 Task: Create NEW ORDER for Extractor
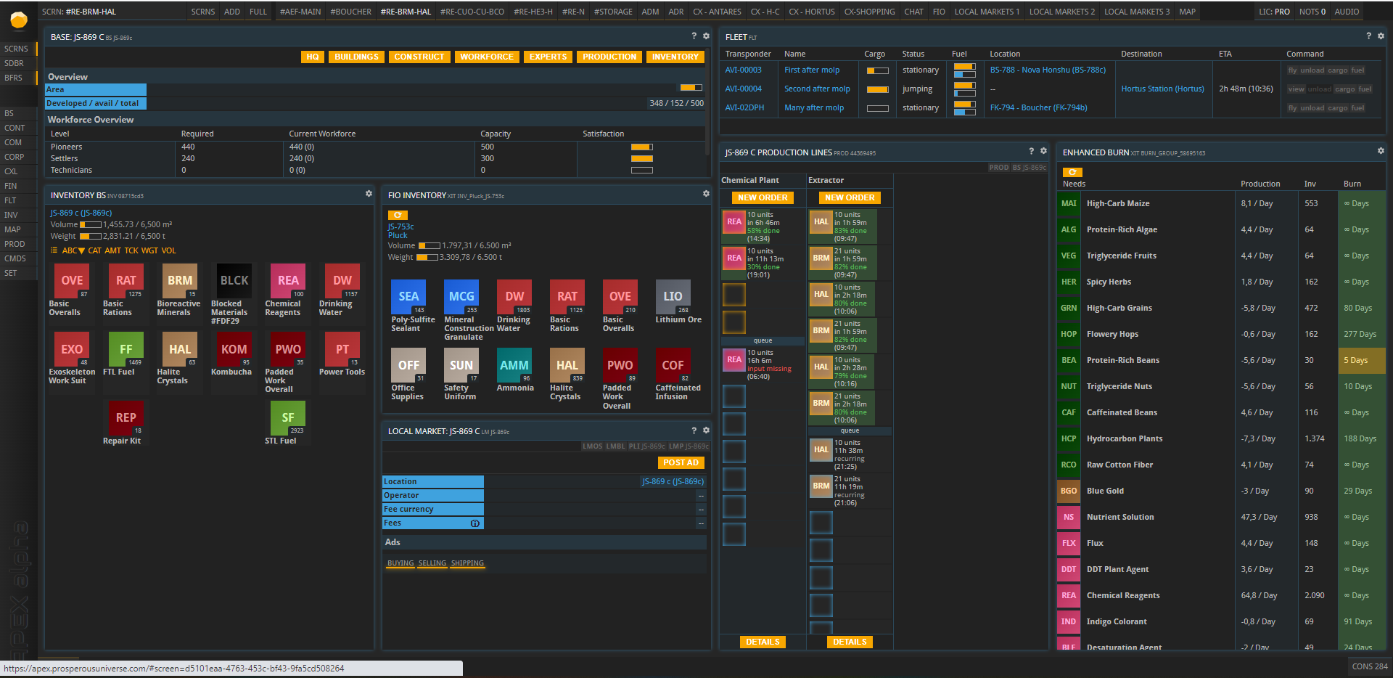click(850, 197)
